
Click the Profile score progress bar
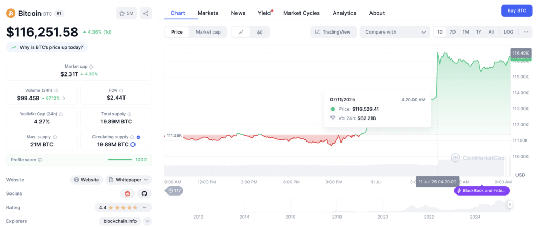coord(120,160)
